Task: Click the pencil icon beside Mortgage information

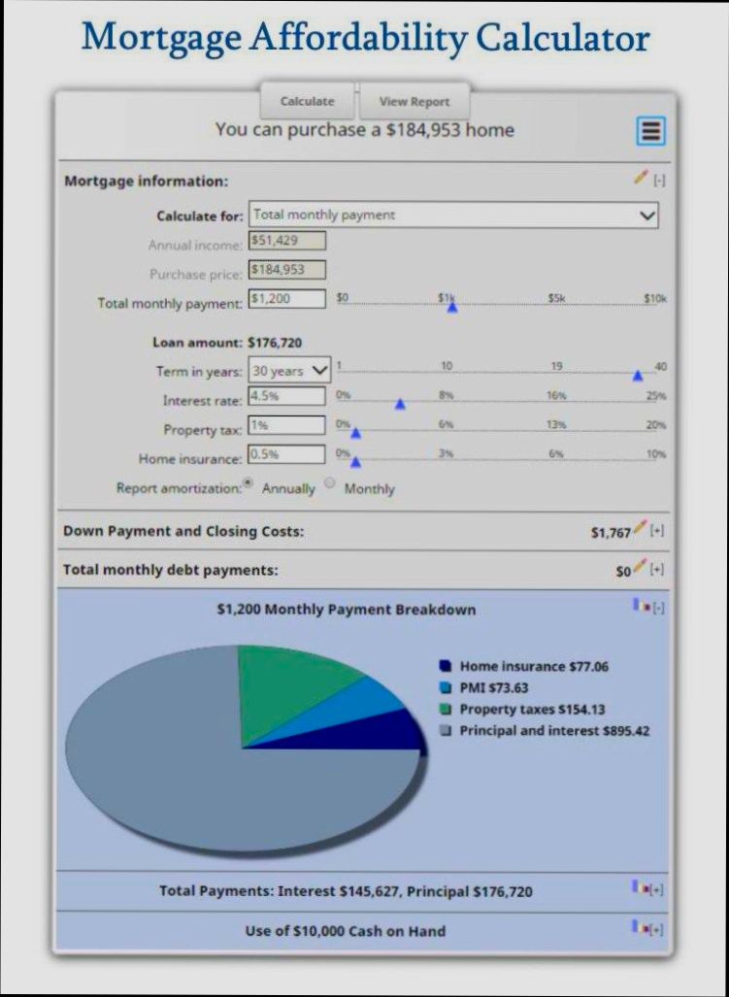Action: [641, 178]
